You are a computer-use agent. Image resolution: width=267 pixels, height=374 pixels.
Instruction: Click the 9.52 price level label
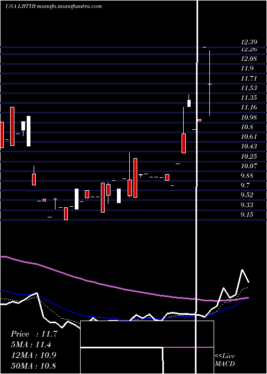pos(247,195)
